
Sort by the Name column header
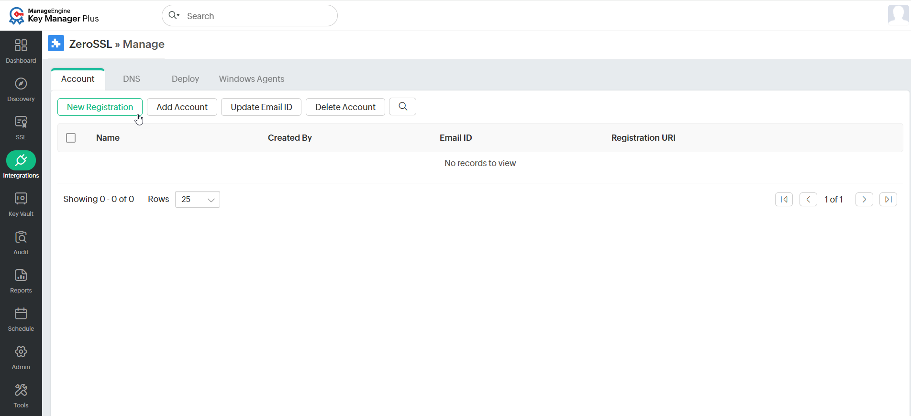pyautogui.click(x=108, y=138)
